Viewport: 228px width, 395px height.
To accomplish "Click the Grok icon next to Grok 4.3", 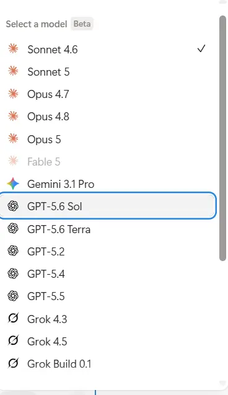I will pyautogui.click(x=13, y=319).
